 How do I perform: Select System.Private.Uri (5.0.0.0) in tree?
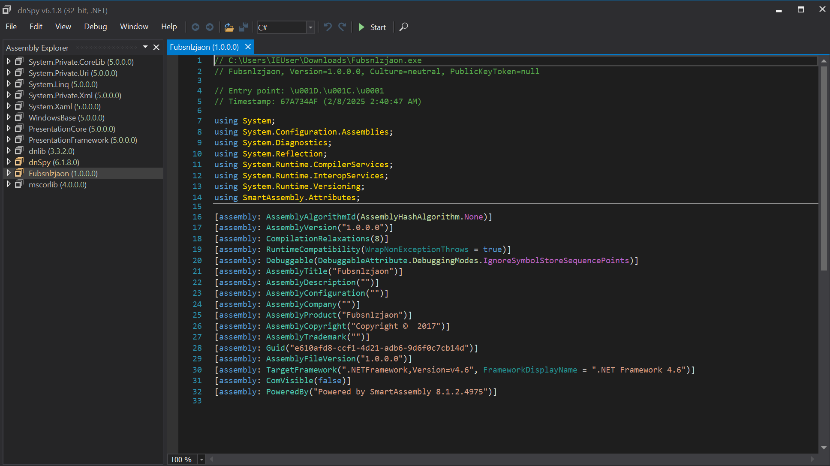tap(73, 73)
